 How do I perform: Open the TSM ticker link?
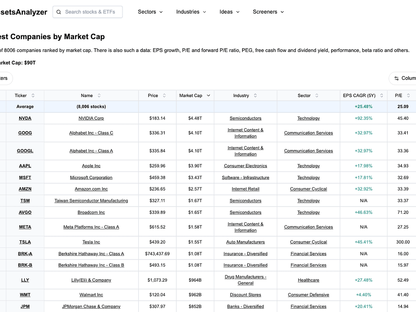[x=25, y=201]
